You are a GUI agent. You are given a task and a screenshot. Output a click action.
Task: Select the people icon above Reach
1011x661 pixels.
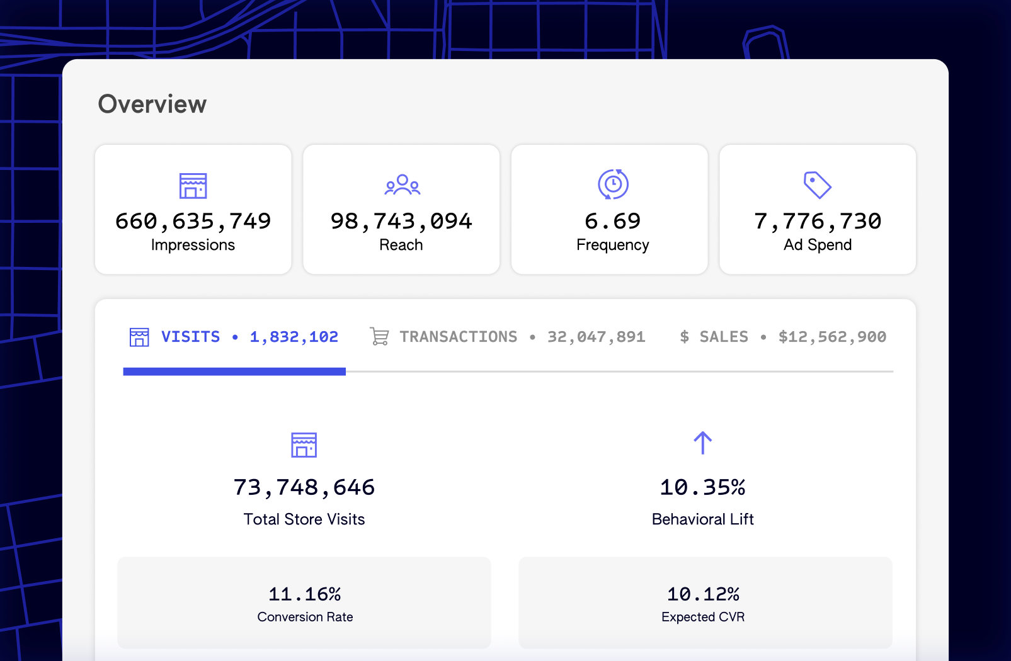point(401,185)
